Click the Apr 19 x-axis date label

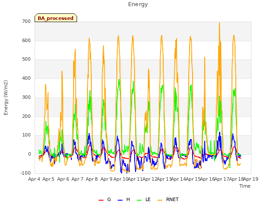(x=251, y=179)
